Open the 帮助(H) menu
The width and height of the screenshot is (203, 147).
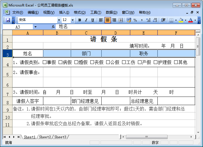(145, 12)
